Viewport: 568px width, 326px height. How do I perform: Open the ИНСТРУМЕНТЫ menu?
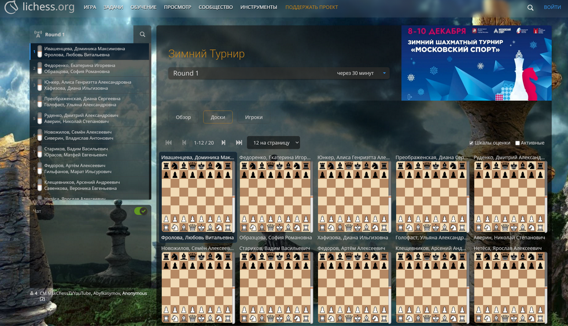258,8
